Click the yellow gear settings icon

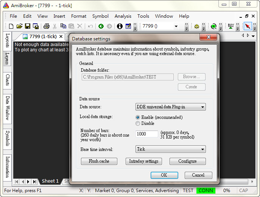tap(197, 26)
